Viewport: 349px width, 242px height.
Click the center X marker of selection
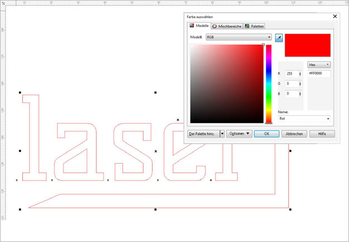click(x=156, y=151)
